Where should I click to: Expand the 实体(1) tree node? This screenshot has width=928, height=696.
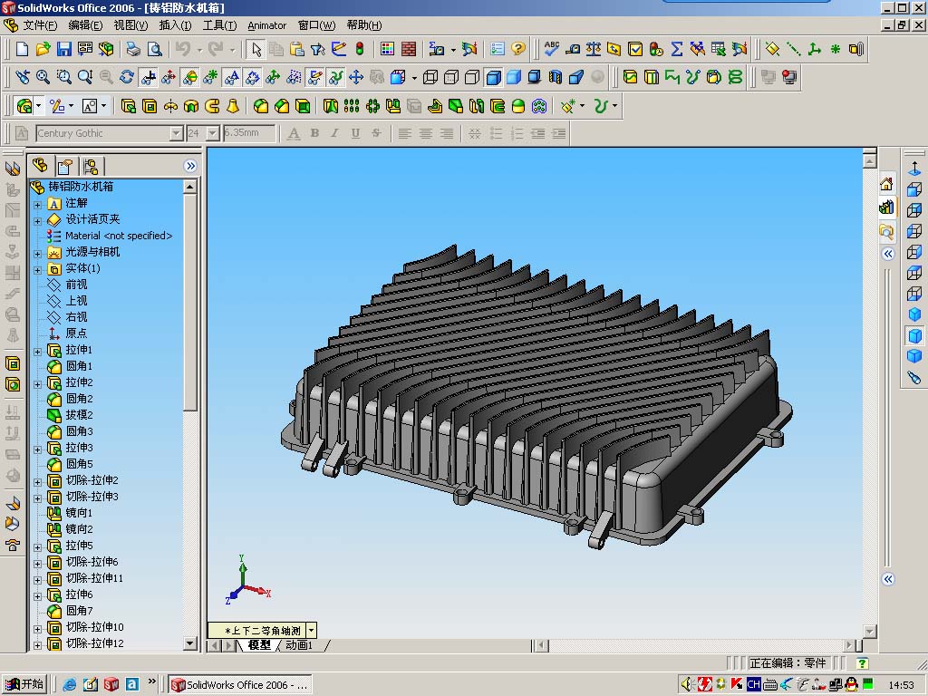click(x=37, y=270)
